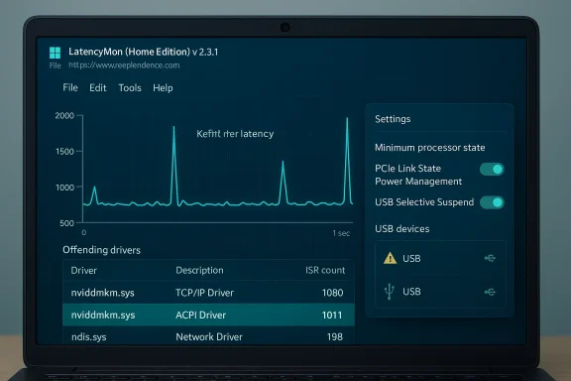
Task: Click the PCIe Link State label text
Action: [x=407, y=169]
